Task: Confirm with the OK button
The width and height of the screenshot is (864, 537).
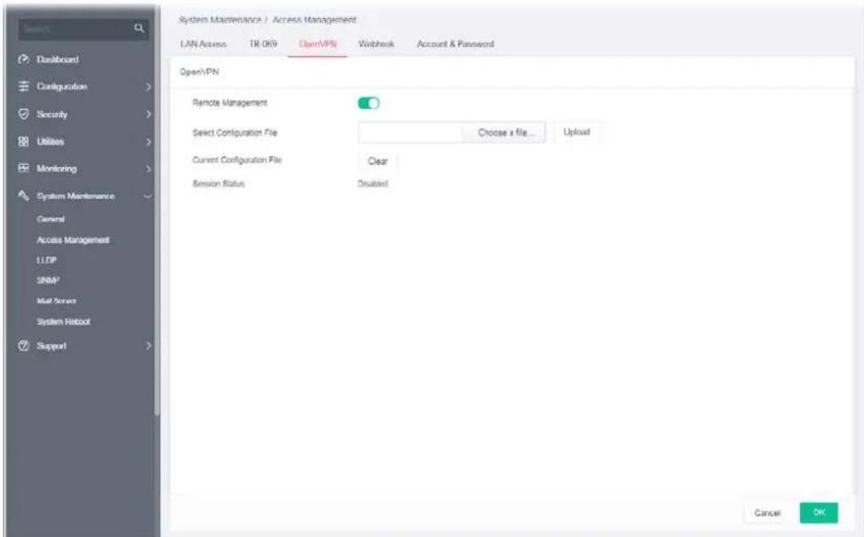Action: pyautogui.click(x=819, y=512)
